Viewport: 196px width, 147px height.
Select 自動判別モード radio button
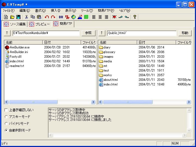[6, 130]
